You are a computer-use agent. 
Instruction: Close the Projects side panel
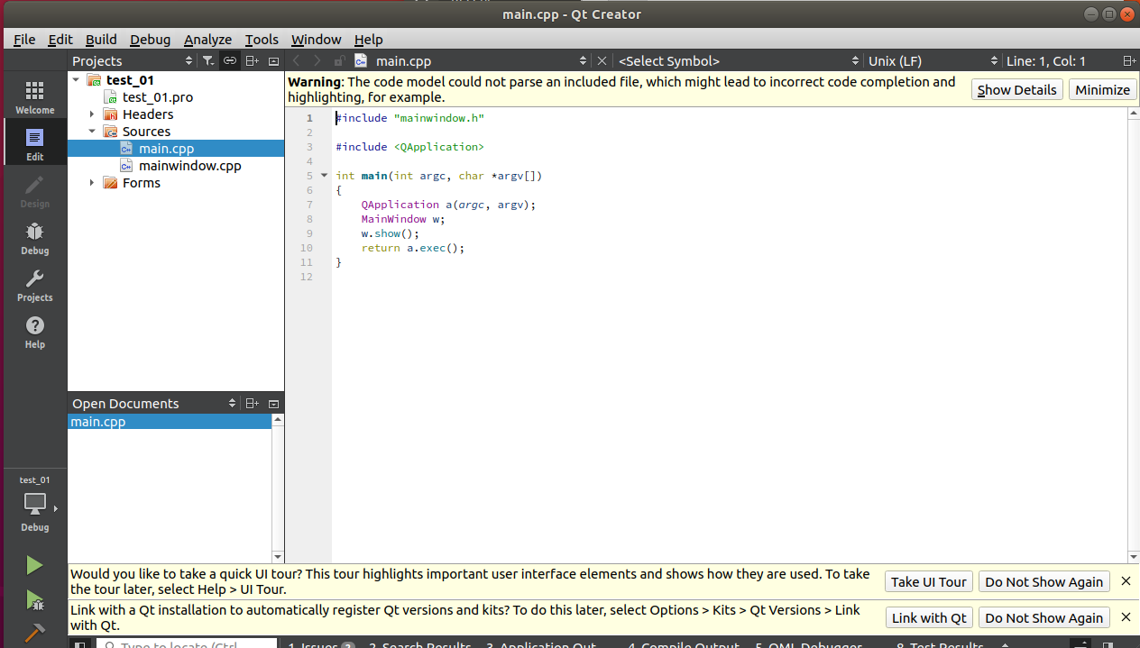[x=273, y=60]
